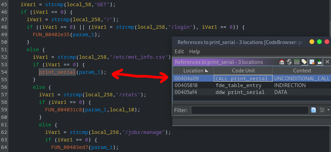Sort by the Context column header
The width and height of the screenshot is (331, 152).
[302, 70]
